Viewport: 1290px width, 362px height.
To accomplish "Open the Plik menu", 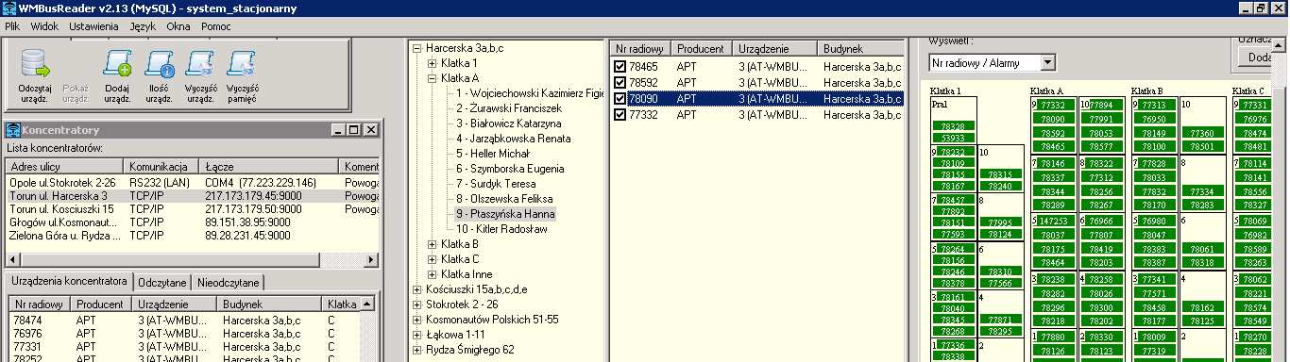I will pyautogui.click(x=12, y=26).
